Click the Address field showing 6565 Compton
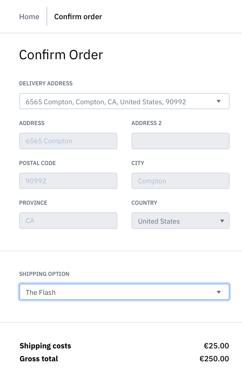 click(x=68, y=141)
